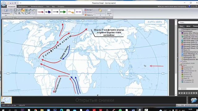Open the Упорядочить arrange dropdown
Image resolution: width=198 pixels, height=111 pixels.
100,12
